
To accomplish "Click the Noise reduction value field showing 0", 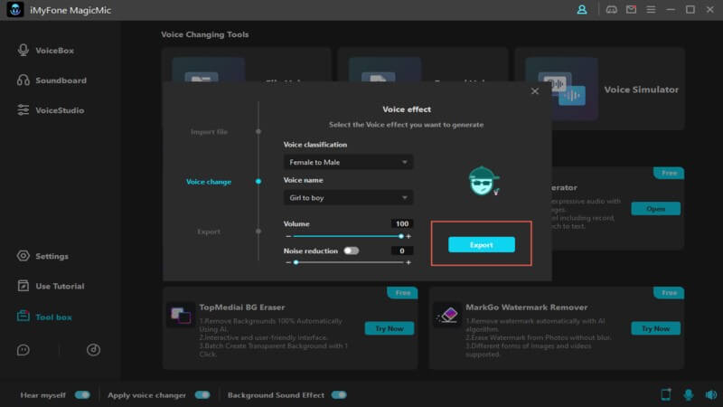I will (401, 251).
